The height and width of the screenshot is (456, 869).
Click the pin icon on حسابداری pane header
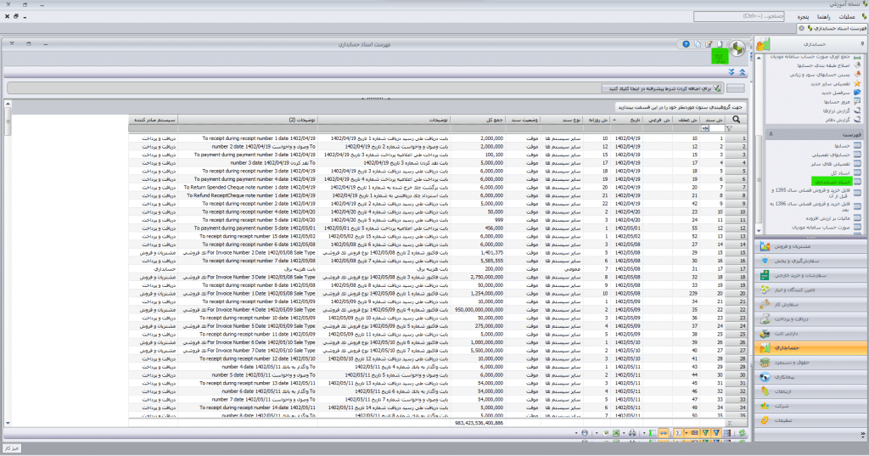pos(862,43)
